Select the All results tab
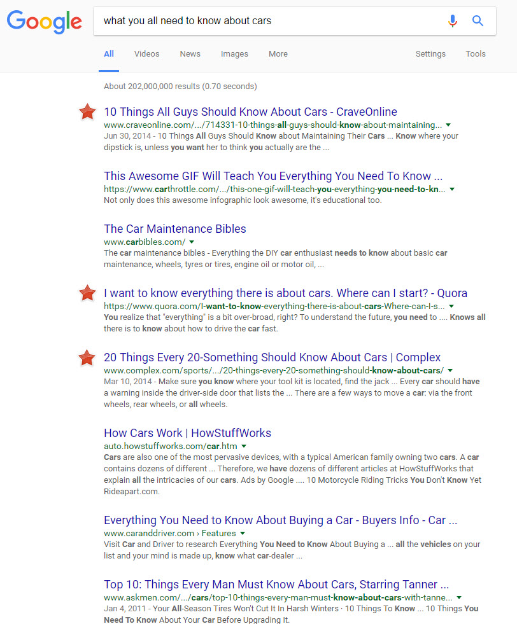This screenshot has height=624, width=517. click(x=109, y=53)
